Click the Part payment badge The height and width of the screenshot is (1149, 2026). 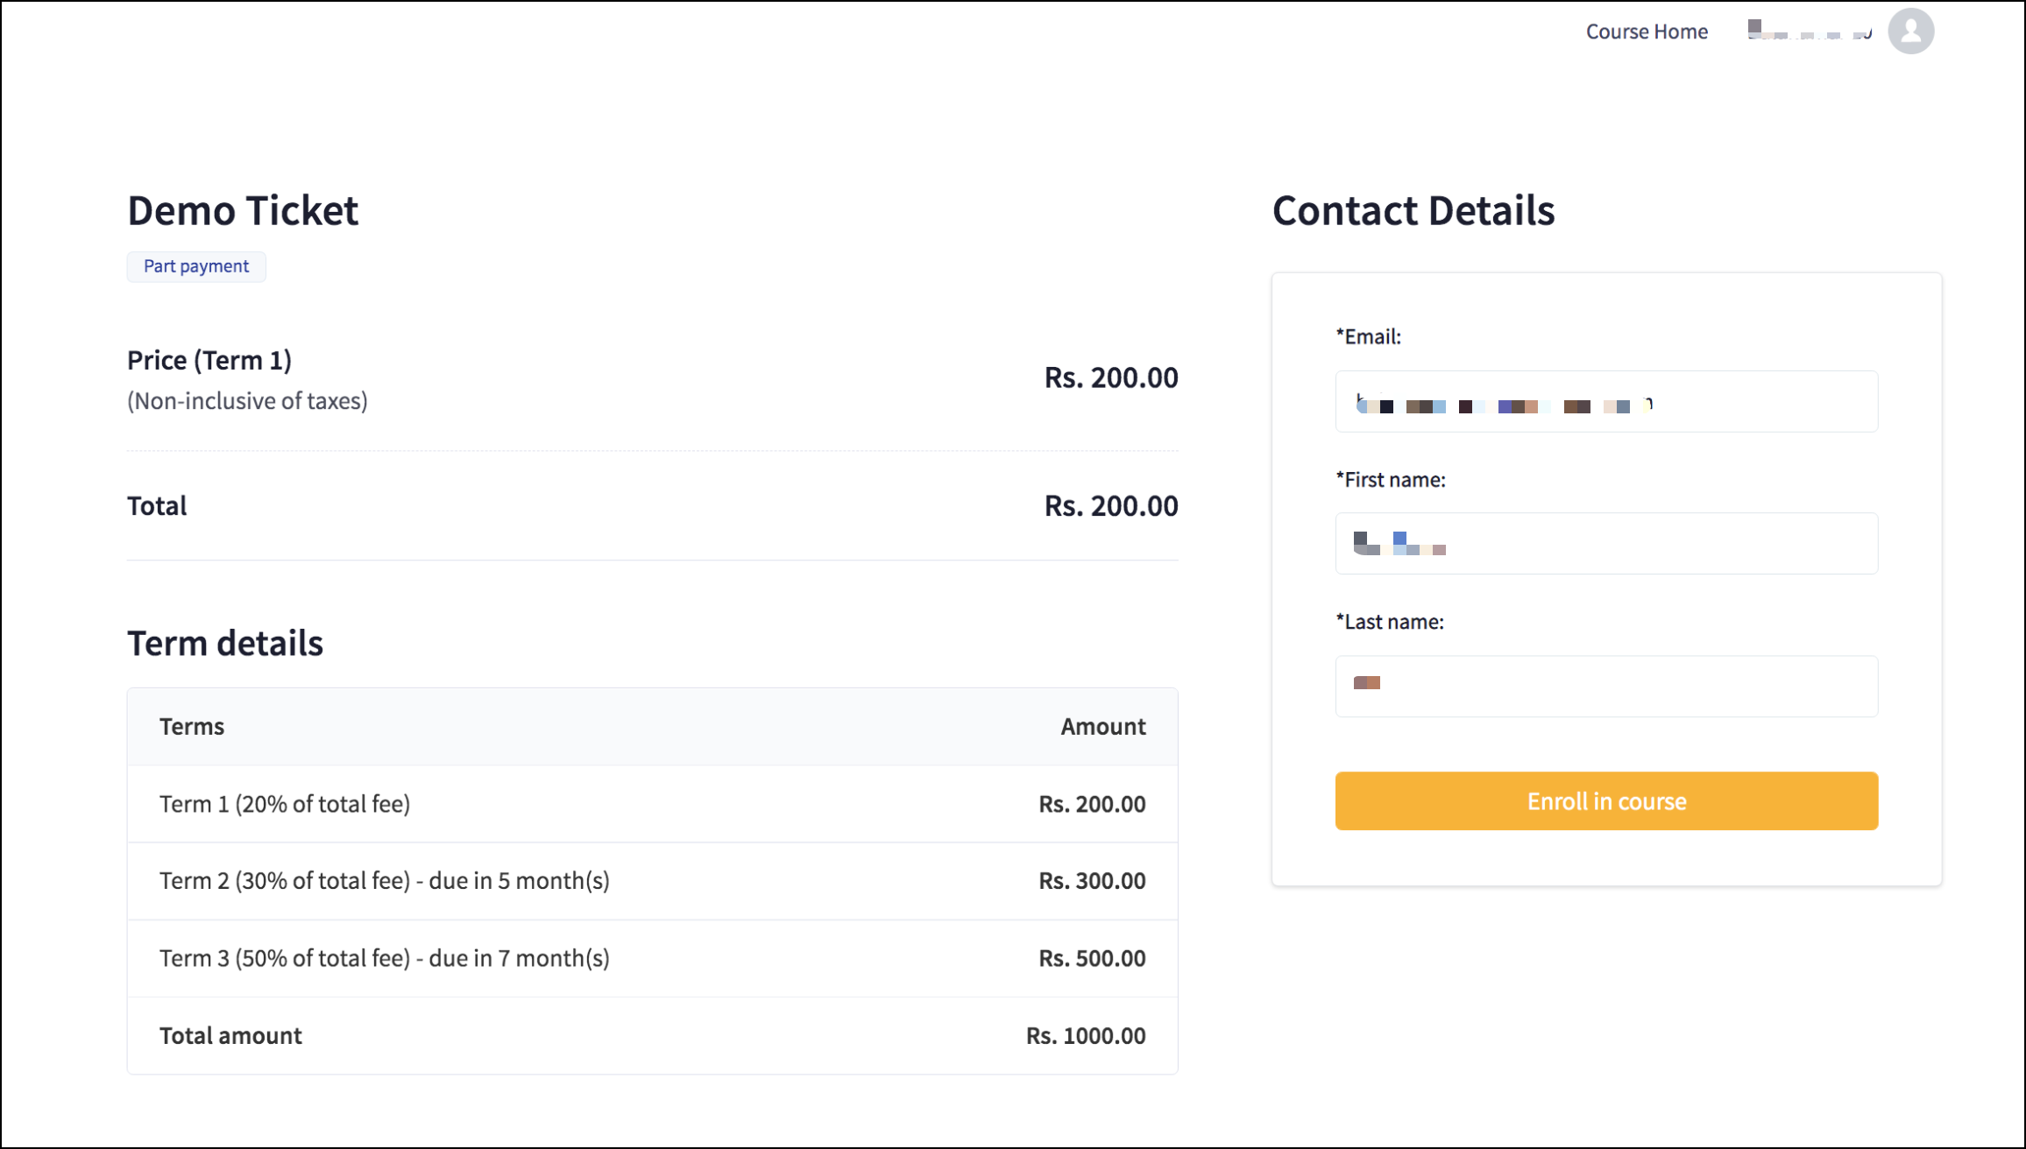[196, 266]
